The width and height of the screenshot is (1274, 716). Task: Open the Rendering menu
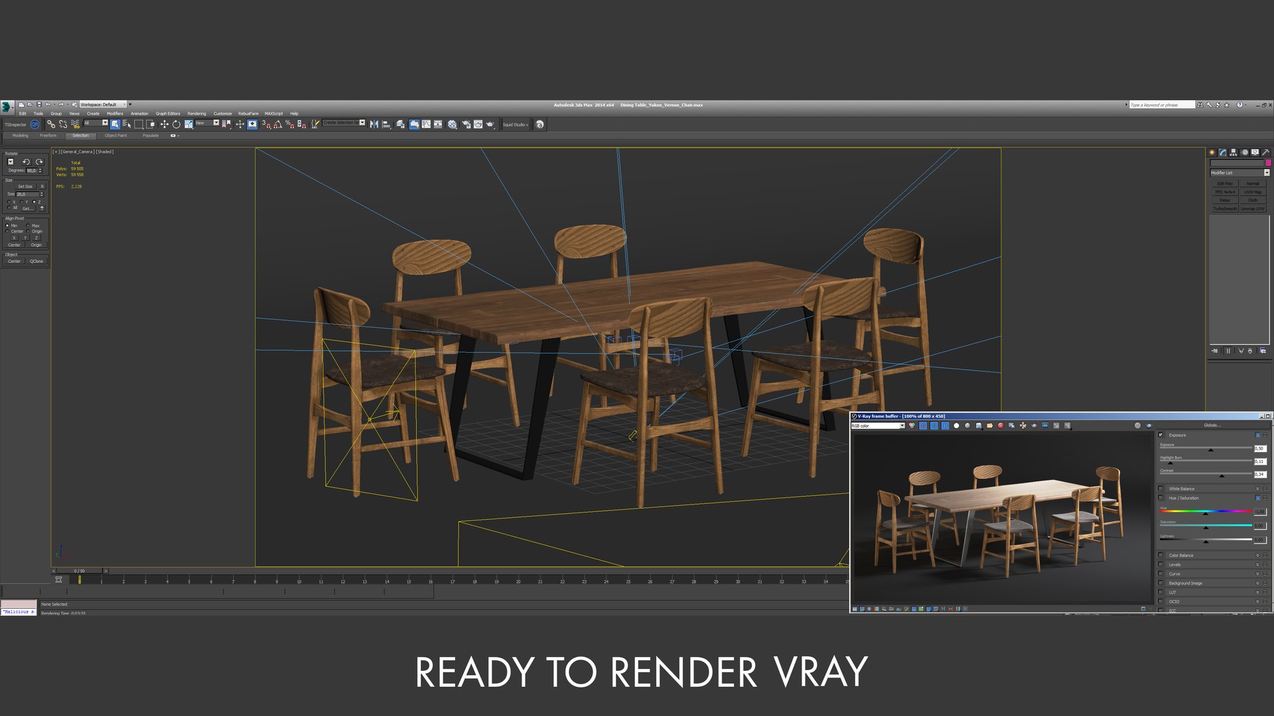196,113
